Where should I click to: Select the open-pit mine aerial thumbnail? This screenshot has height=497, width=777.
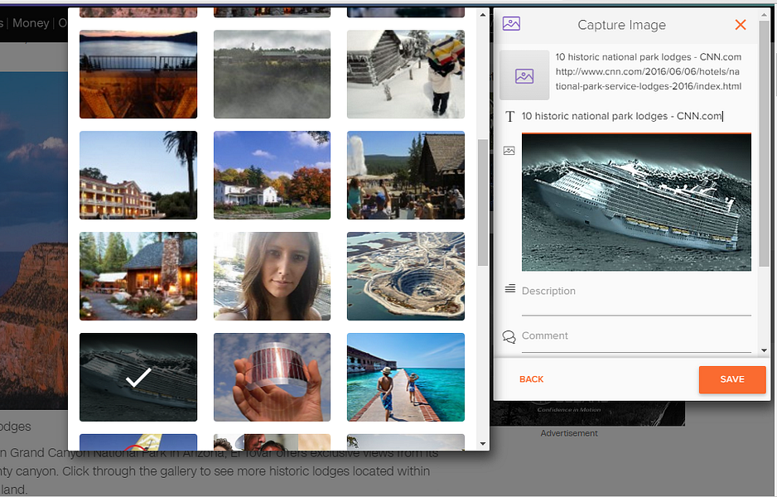click(x=406, y=276)
